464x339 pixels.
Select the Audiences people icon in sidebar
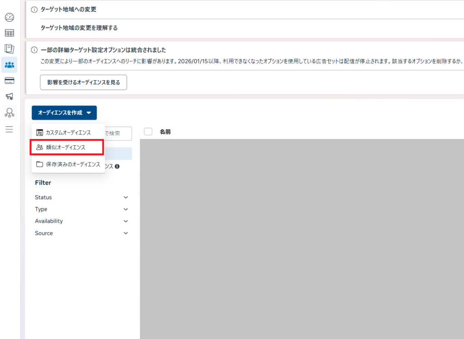(x=10, y=65)
